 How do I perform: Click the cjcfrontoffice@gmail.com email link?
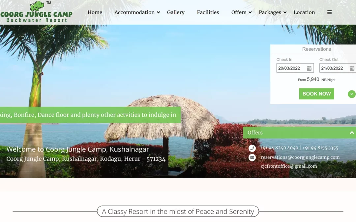pyautogui.click(x=289, y=166)
